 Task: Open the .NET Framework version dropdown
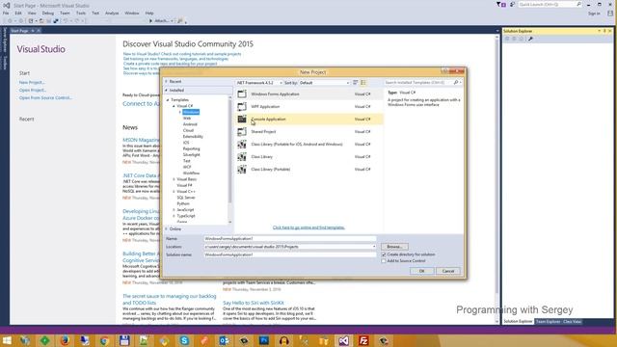[259, 83]
